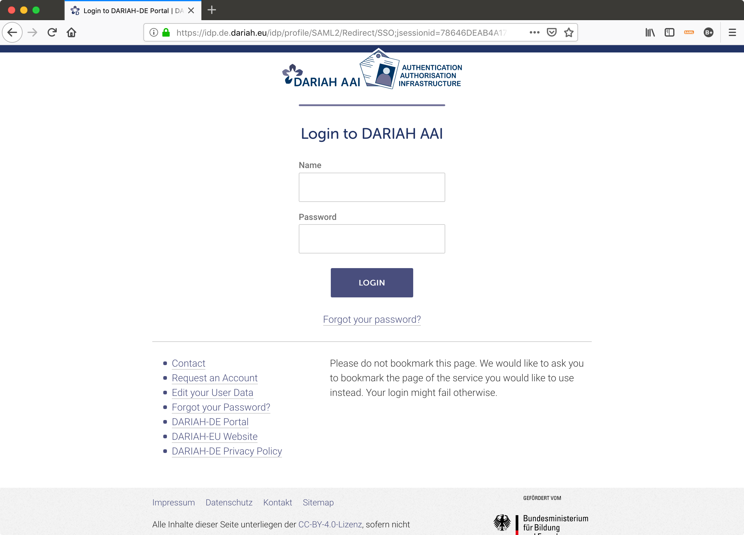Click the DARIAH-DE Privacy Policy link
This screenshot has width=744, height=535.
(x=226, y=451)
